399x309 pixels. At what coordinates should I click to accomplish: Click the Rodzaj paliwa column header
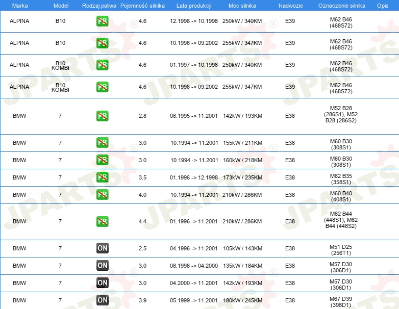[99, 5]
